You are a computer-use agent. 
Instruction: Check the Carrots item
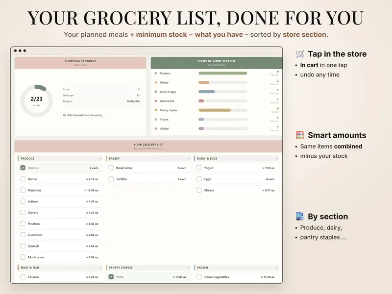pos(23,213)
